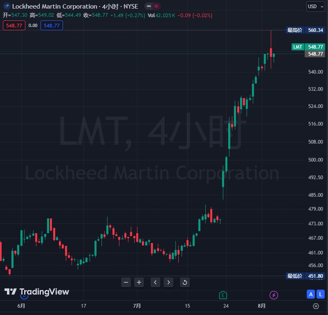Click the 473.00 price axis label
This screenshot has height=315, width=328.
click(315, 223)
